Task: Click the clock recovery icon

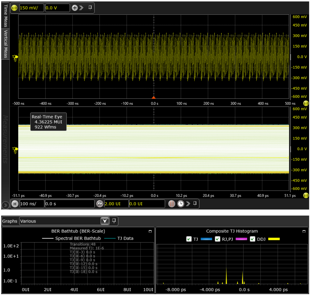Action: [180, 204]
